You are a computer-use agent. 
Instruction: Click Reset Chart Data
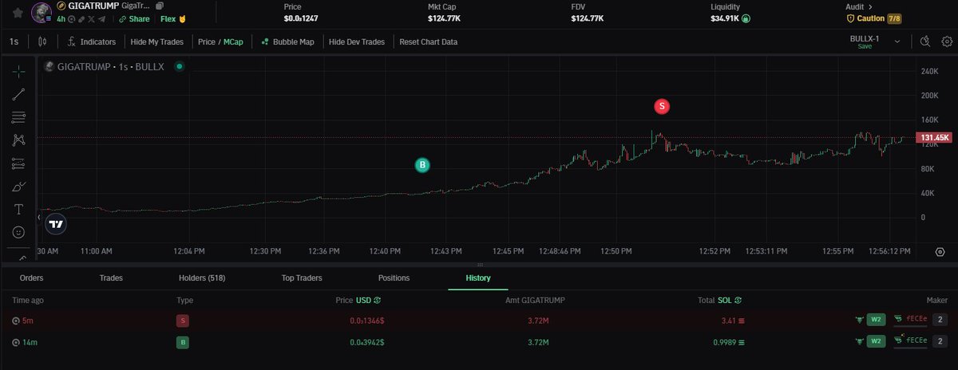pos(429,42)
